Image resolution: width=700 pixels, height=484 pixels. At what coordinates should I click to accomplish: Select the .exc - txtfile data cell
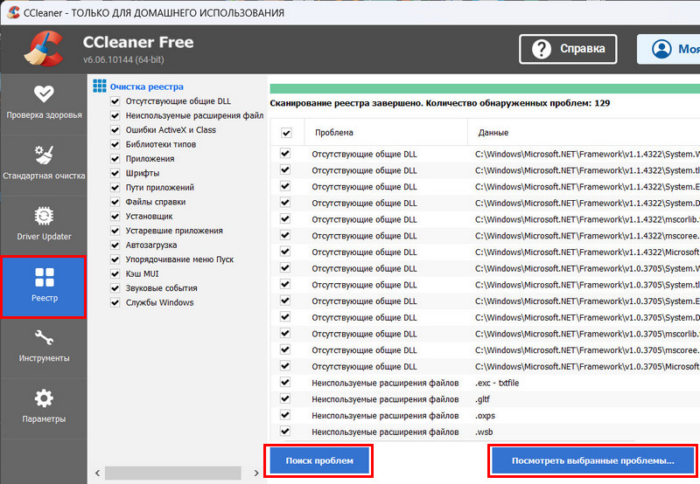pos(497,383)
